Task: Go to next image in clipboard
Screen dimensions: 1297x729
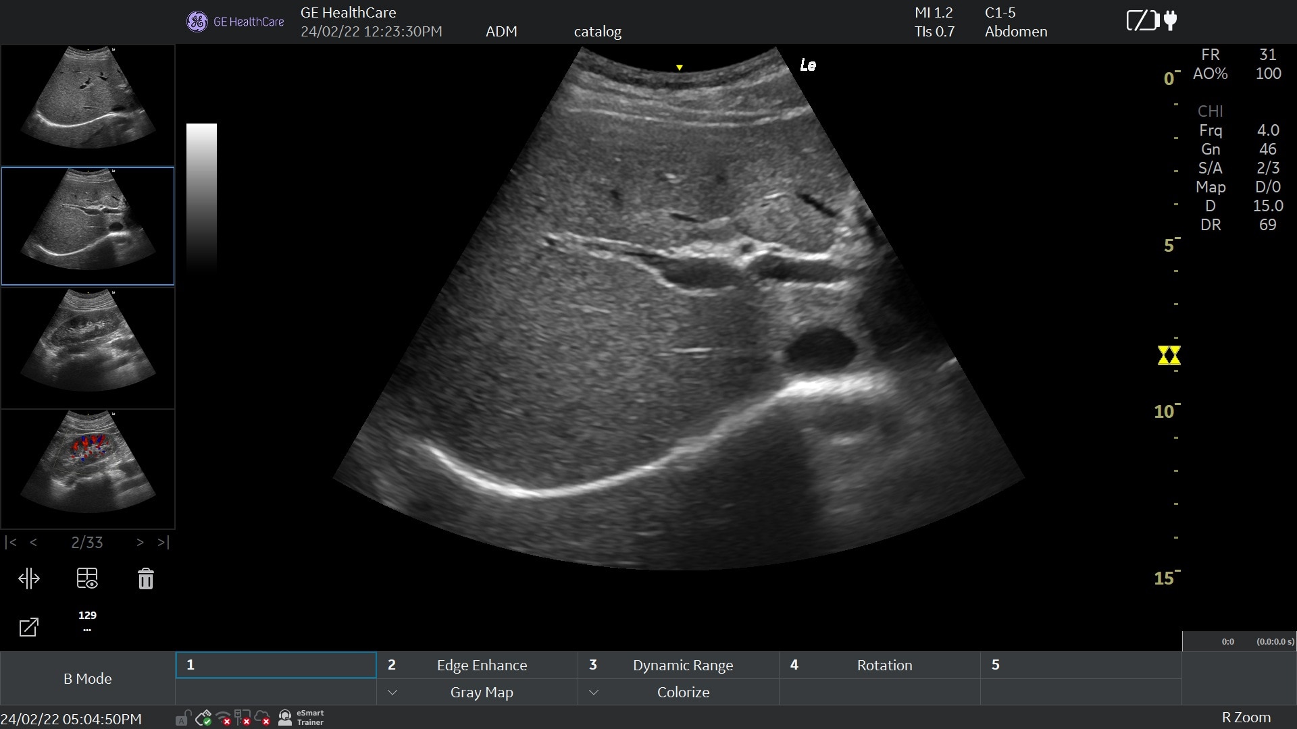Action: tap(140, 542)
